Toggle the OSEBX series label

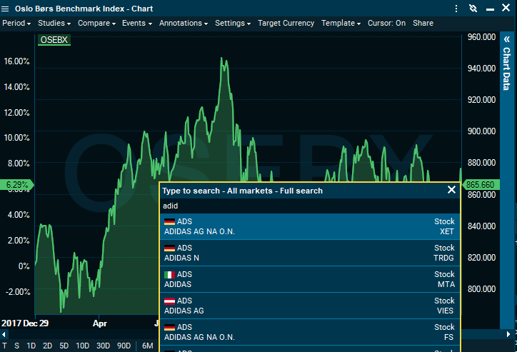54,41
